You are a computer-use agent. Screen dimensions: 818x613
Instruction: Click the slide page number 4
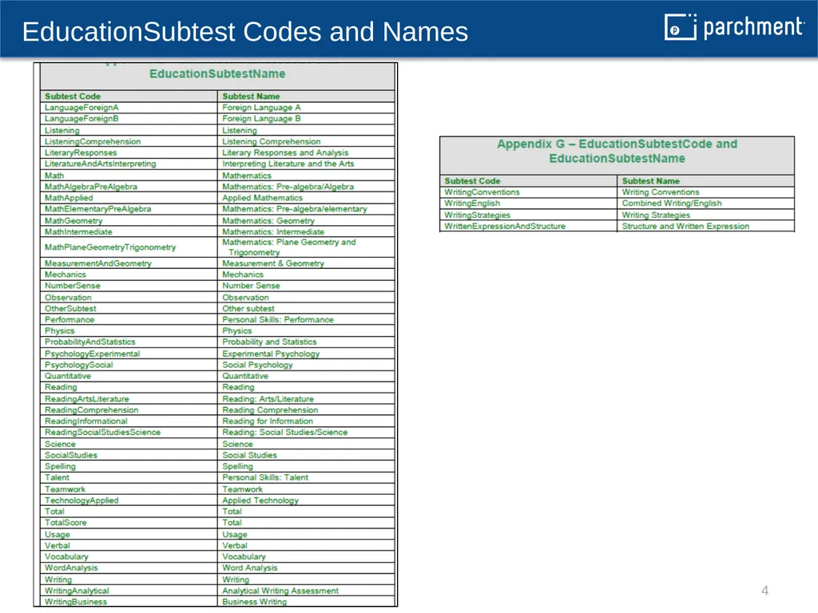(x=764, y=591)
